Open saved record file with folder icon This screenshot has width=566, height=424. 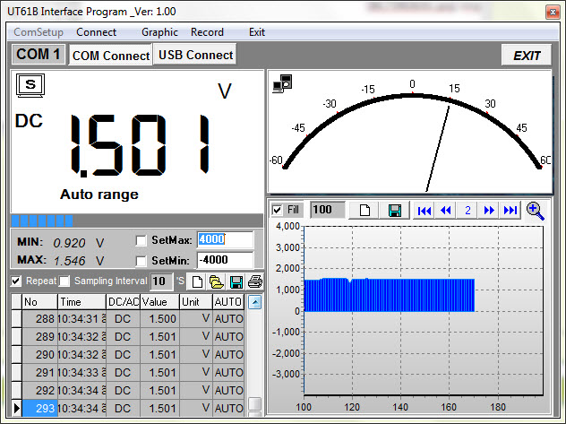click(x=216, y=281)
